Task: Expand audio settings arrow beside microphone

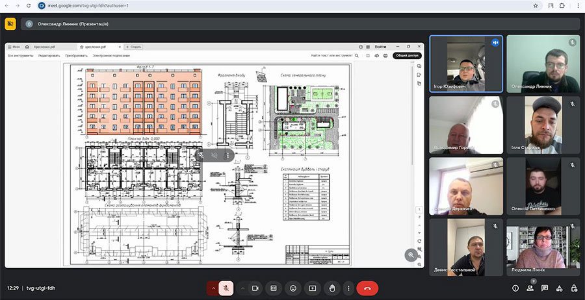Action: coord(213,288)
